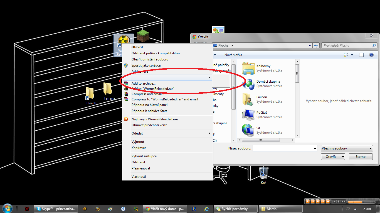This screenshot has width=380, height=213.
Task: Click the Prohledat: Plocha search field
Action: [350, 45]
